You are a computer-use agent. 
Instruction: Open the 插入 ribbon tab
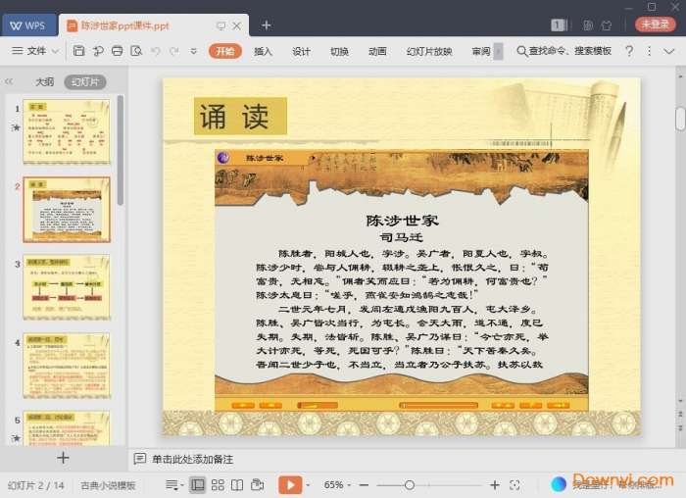tap(263, 51)
